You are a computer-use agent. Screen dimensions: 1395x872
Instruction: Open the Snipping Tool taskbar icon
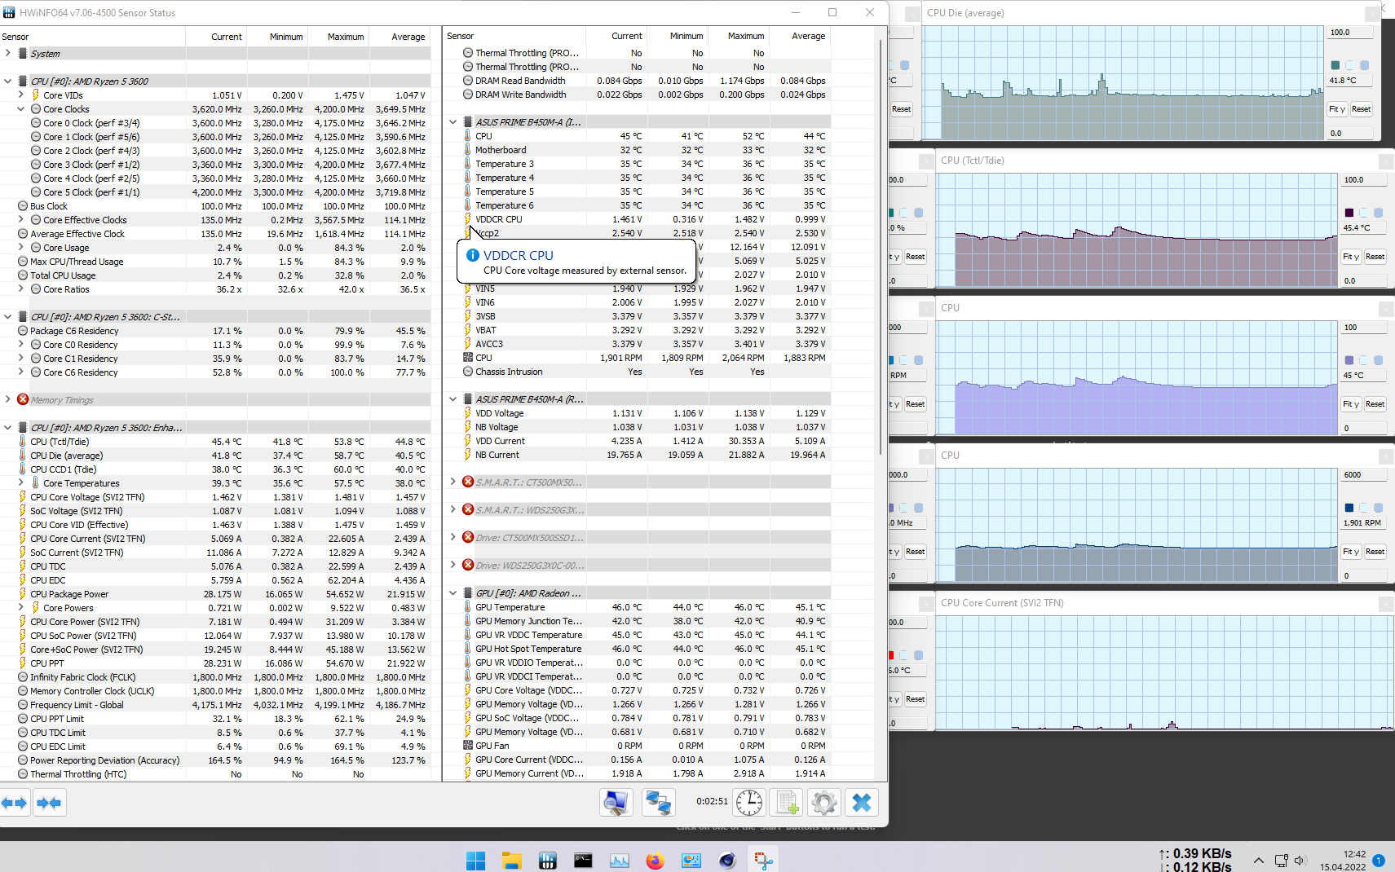(763, 860)
